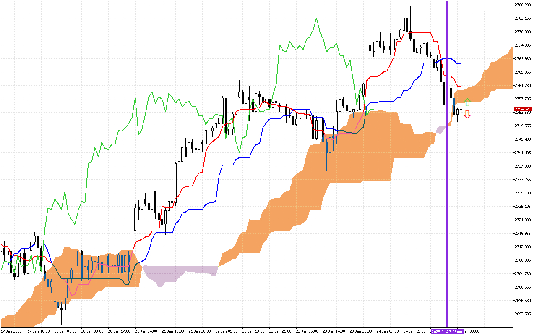537x336 pixels.
Task: Select the 20 Jan 01:00 time label
Action: 65,331
